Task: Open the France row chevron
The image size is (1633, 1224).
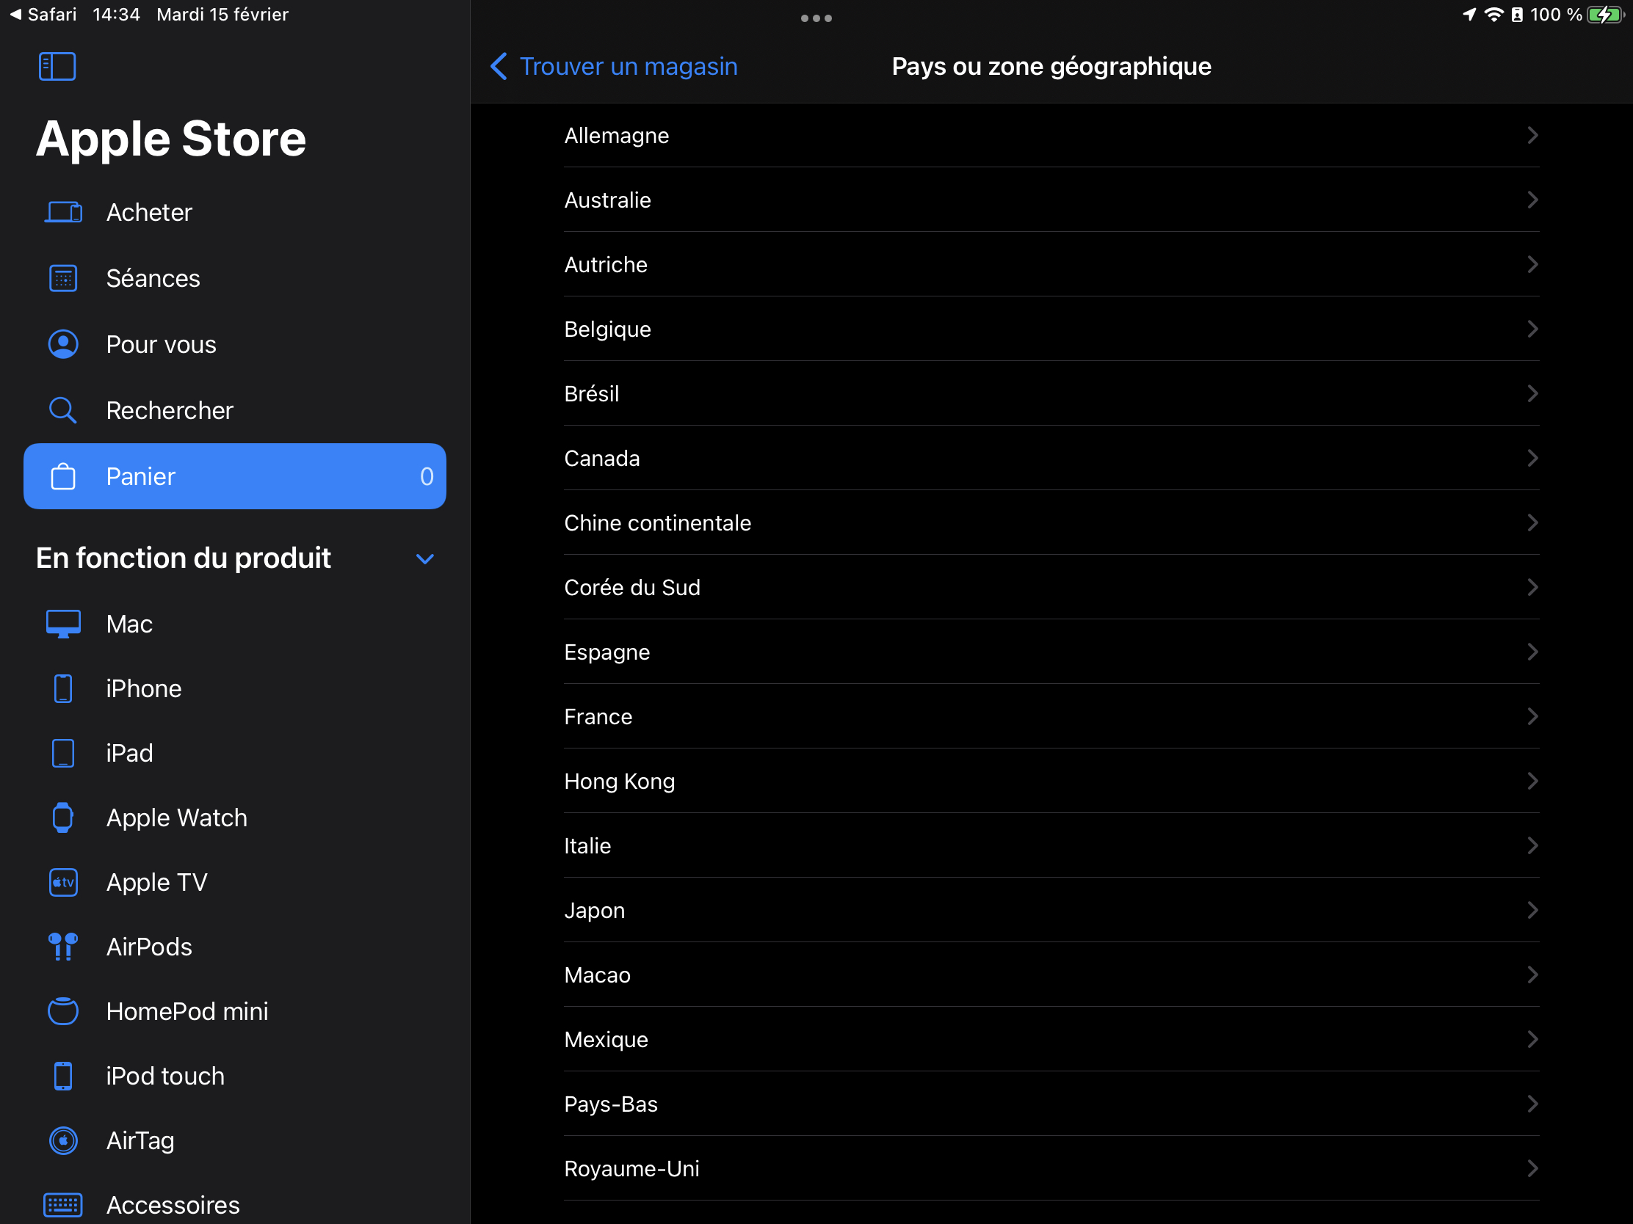Action: 1532,716
